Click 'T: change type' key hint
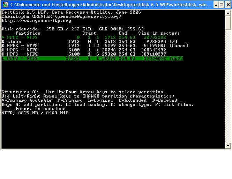This screenshot has width=232, height=179. (x=131, y=105)
